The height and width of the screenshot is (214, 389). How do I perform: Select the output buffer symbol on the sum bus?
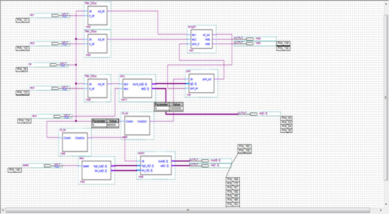point(254,114)
